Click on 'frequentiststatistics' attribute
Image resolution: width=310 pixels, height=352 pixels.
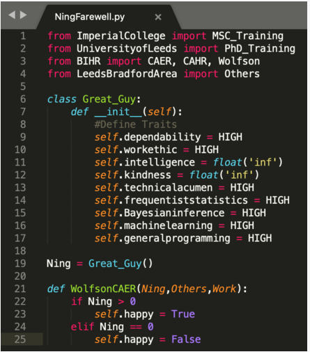pyautogui.click(x=186, y=200)
